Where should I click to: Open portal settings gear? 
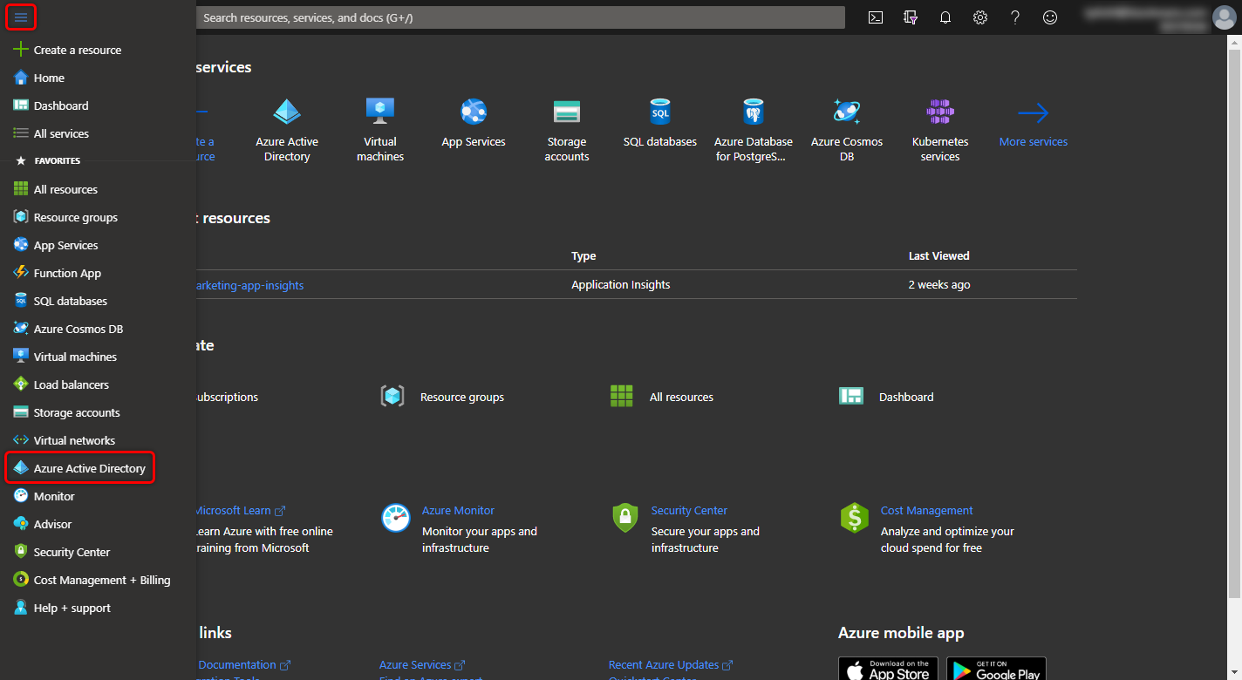(x=980, y=17)
